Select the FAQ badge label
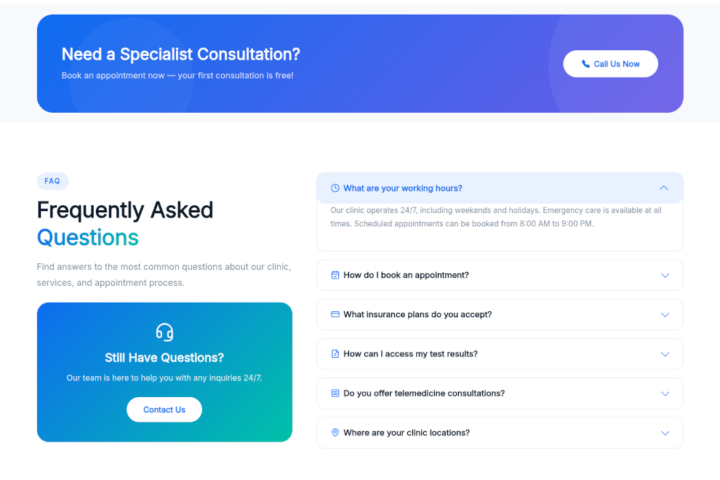720x480 pixels. (x=52, y=181)
